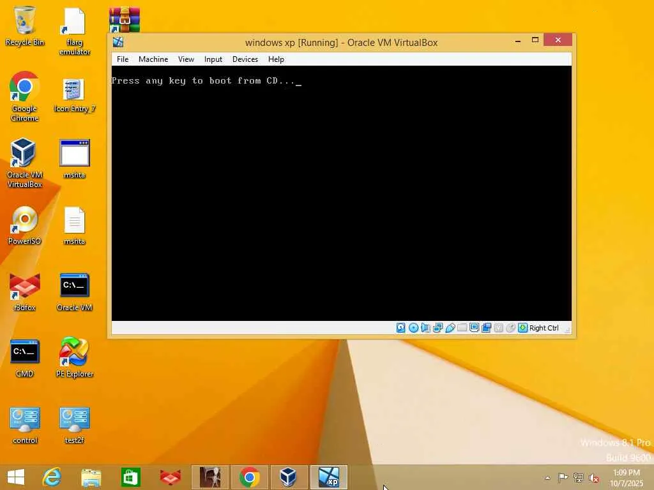654x490 pixels.
Task: Select the mshta icon with text document picture
Action: [74, 225]
